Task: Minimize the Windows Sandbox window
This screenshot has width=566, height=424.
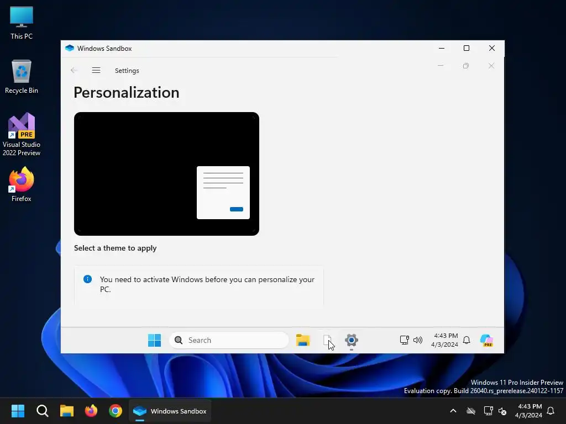Action: [x=442, y=48]
